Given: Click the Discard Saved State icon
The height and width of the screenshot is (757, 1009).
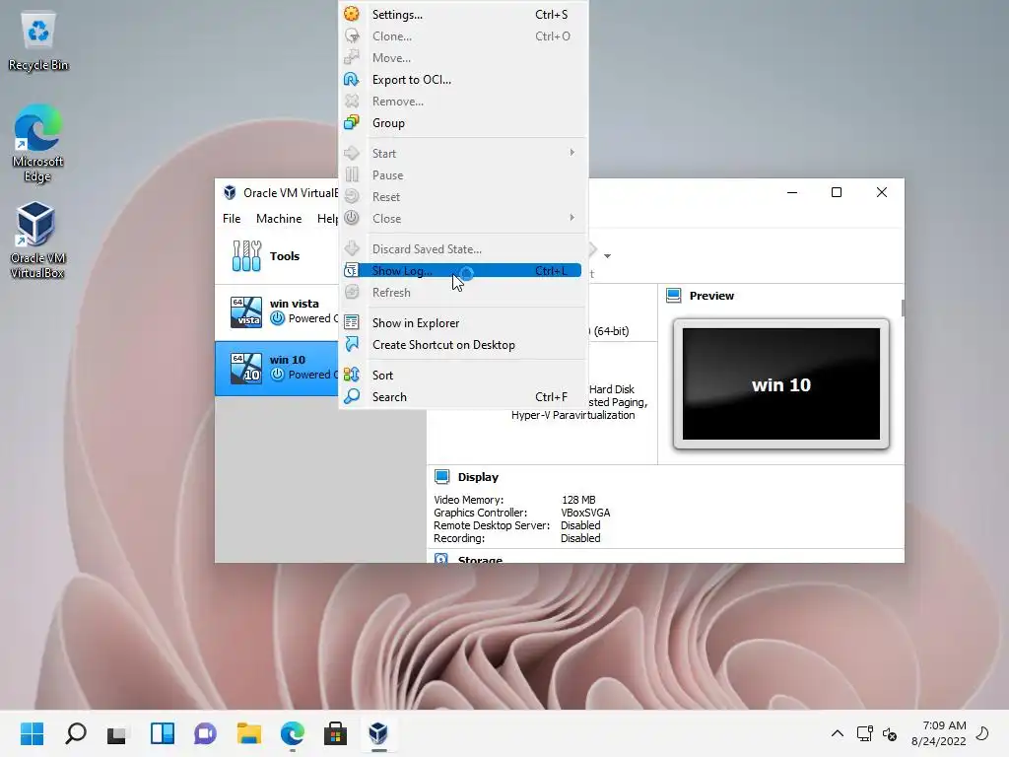Looking at the screenshot, I should click(352, 248).
